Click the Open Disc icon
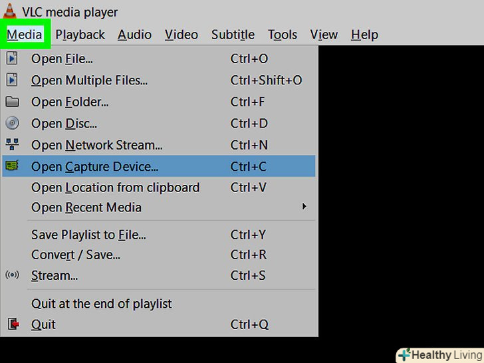The width and height of the screenshot is (484, 363). pyautogui.click(x=12, y=124)
